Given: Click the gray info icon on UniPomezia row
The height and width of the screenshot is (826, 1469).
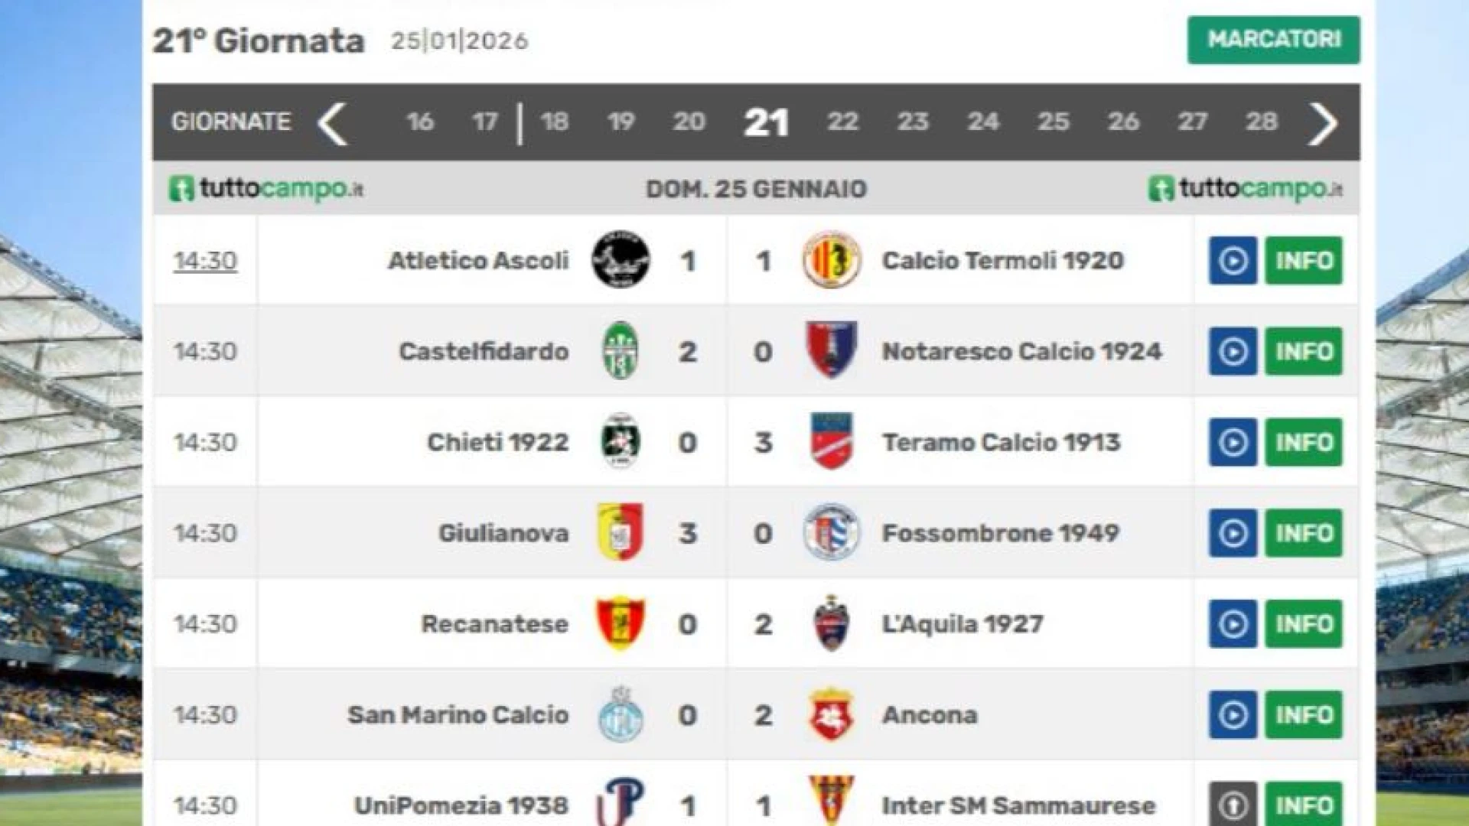Looking at the screenshot, I should [x=1232, y=803].
